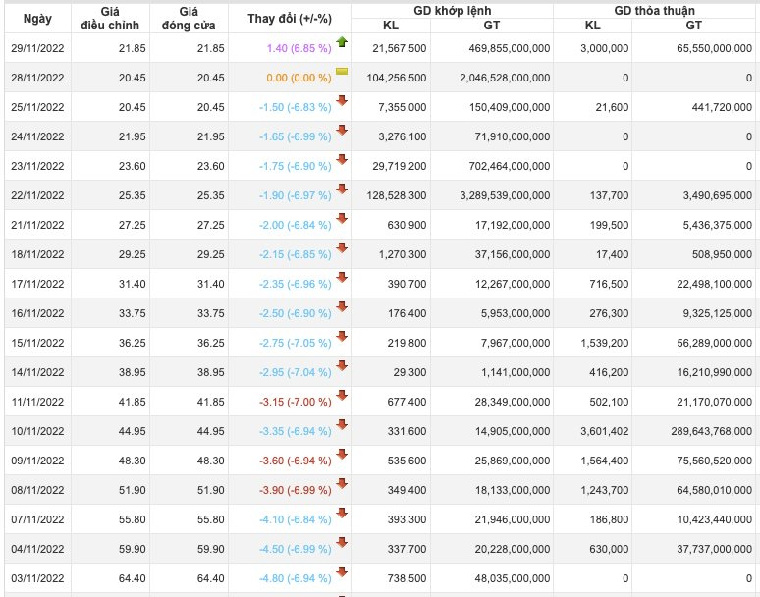This screenshot has width=760, height=597.
Task: Click the 'Ngày' column header
Action: [x=37, y=19]
